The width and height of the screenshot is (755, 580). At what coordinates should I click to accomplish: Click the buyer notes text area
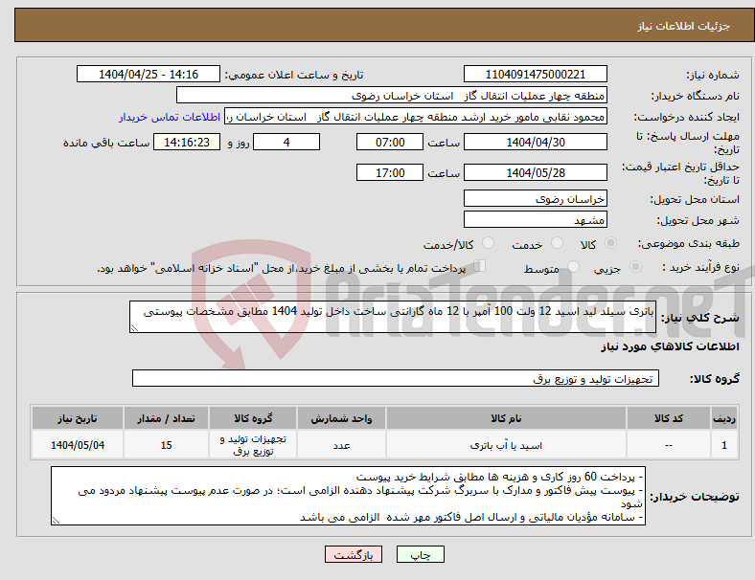[348, 496]
